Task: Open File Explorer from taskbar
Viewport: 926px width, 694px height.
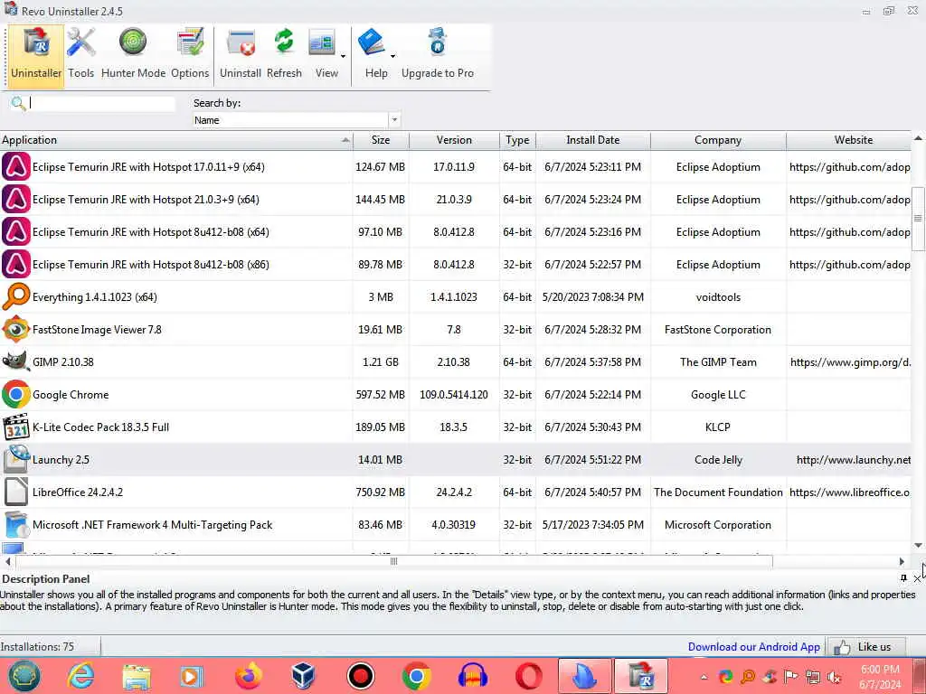Action: (x=137, y=676)
